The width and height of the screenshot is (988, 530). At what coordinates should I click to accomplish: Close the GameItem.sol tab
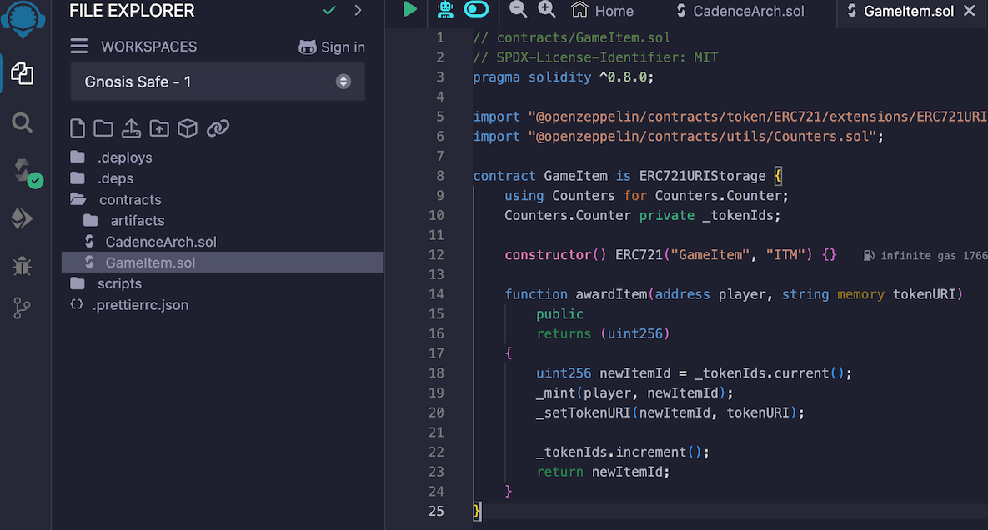[x=969, y=11]
